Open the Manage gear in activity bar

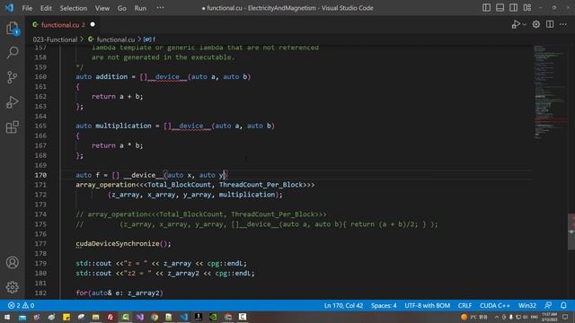(x=12, y=287)
